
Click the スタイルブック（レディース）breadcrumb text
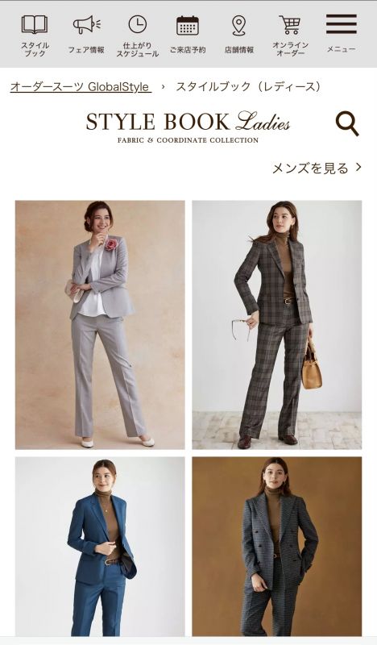(x=249, y=87)
